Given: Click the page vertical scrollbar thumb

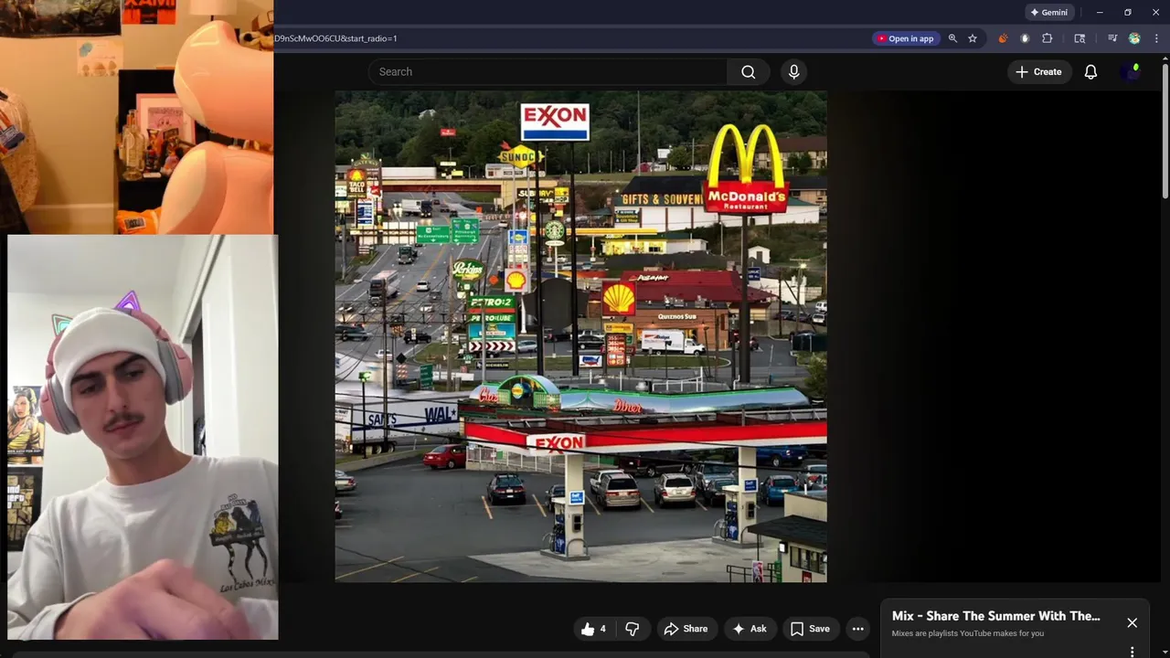Looking at the screenshot, I should pos(1165,130).
